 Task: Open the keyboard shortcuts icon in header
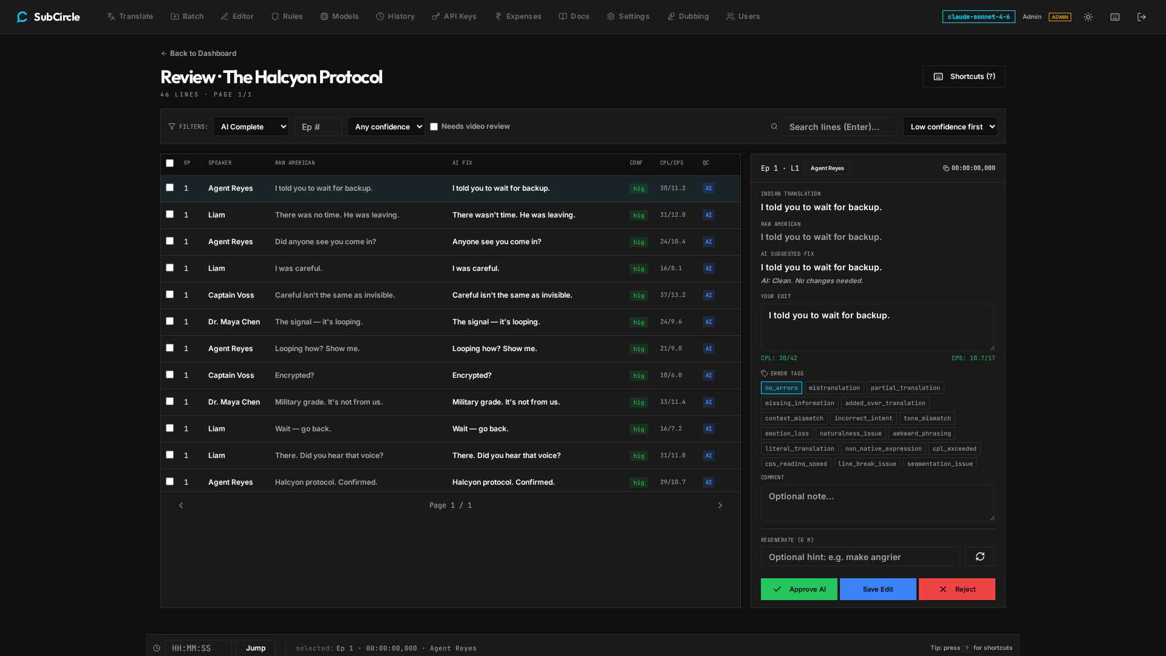click(1115, 17)
